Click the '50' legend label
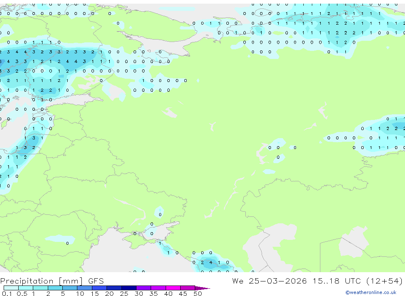Viewport: 405px width, 296px height. coord(198,294)
